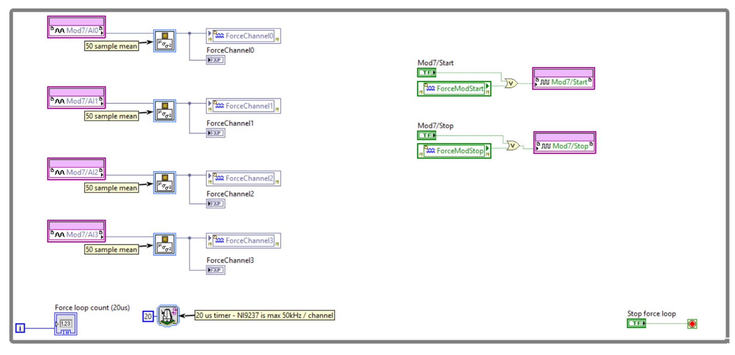Click the FXP indicator under ForceChannel2
The image size is (735, 355).
[215, 204]
